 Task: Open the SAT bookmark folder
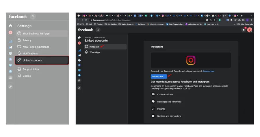[x=89, y=24]
